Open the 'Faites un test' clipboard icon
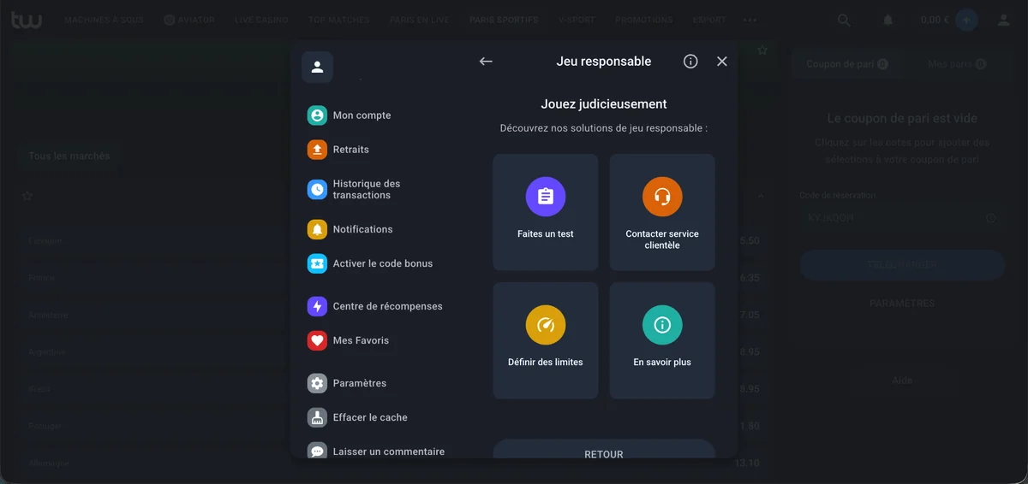The height and width of the screenshot is (484, 1028). (x=546, y=198)
